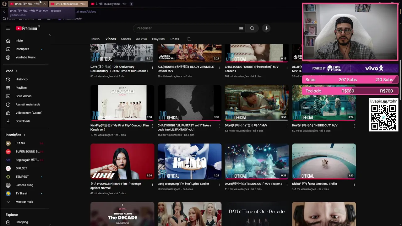Image resolution: width=402 pixels, height=226 pixels.
Task: Open James Leung subscription channel
Action: coord(24,185)
